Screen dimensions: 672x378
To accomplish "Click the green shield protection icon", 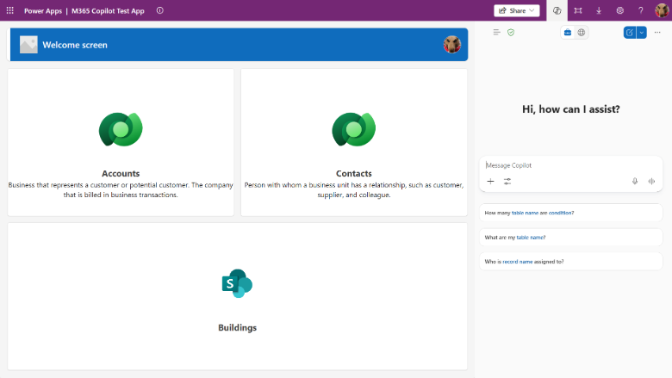I will click(x=511, y=32).
